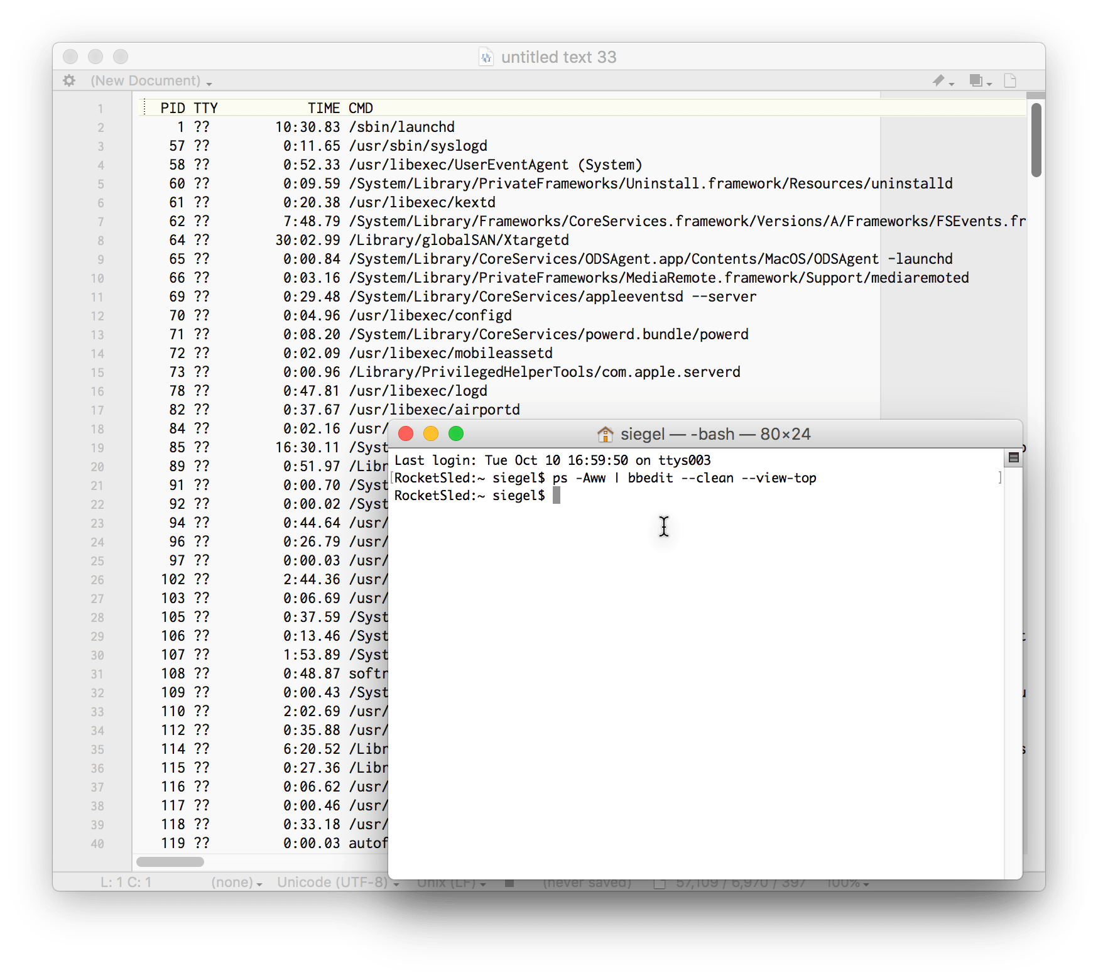Click the gear icon in BBEdit's navigation bar
The height and width of the screenshot is (980, 1098).
click(69, 80)
